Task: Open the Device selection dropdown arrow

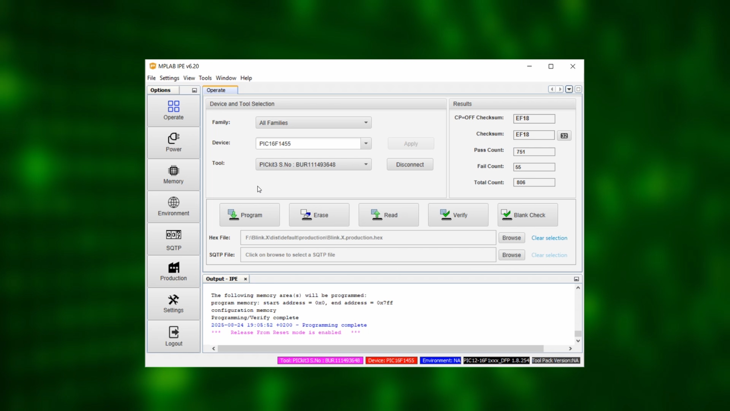Action: pyautogui.click(x=366, y=143)
